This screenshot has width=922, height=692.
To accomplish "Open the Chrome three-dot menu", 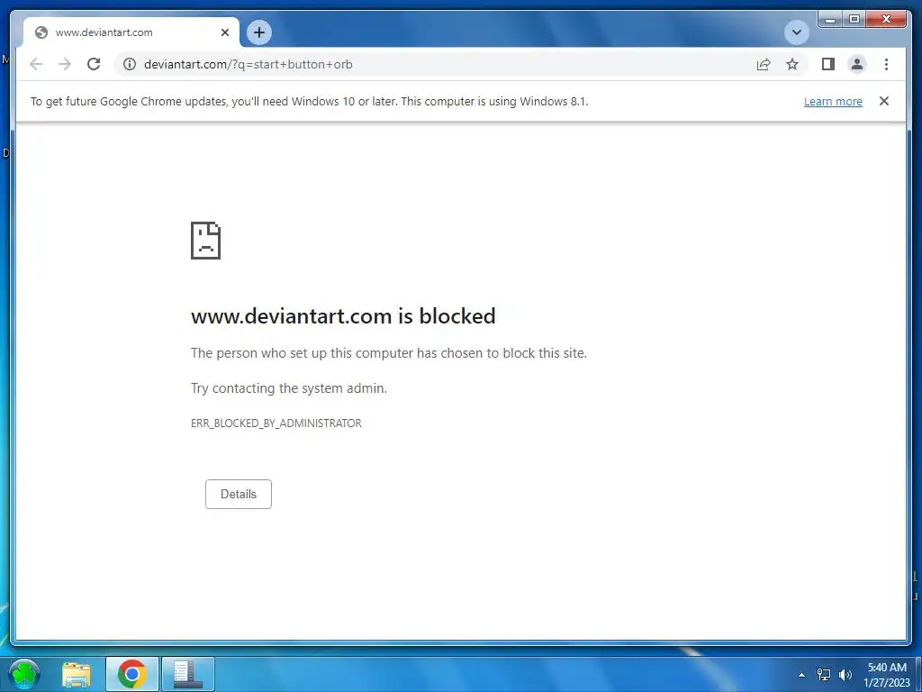I will click(x=886, y=64).
